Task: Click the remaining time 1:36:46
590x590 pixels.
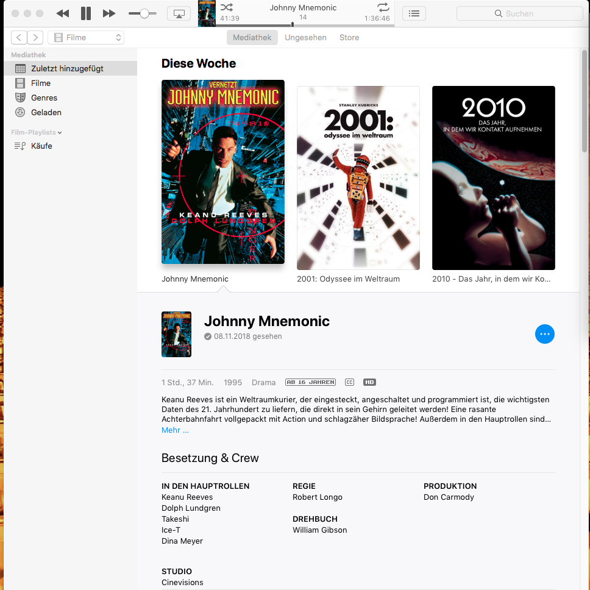Action: (x=377, y=18)
